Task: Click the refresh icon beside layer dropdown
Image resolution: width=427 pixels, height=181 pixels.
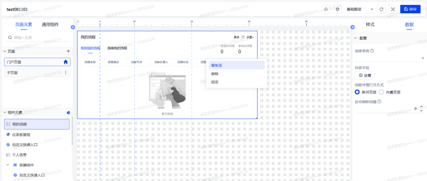Action: [x=381, y=9]
